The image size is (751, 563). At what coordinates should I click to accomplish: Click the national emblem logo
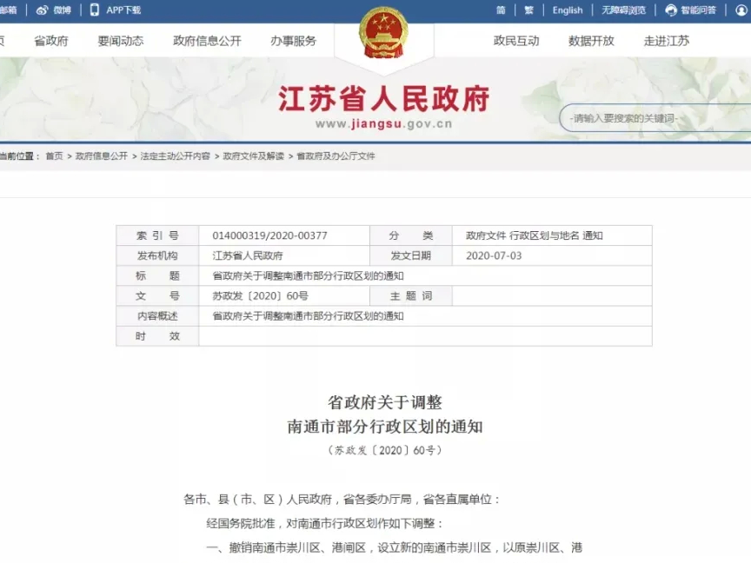[383, 32]
